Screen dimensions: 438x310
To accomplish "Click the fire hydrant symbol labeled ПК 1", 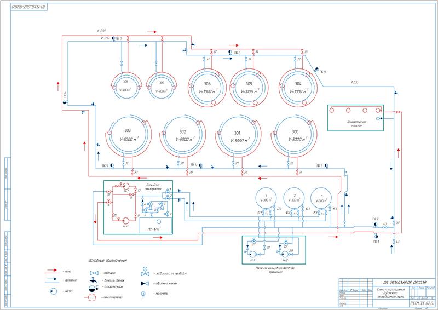I will click(x=376, y=236).
